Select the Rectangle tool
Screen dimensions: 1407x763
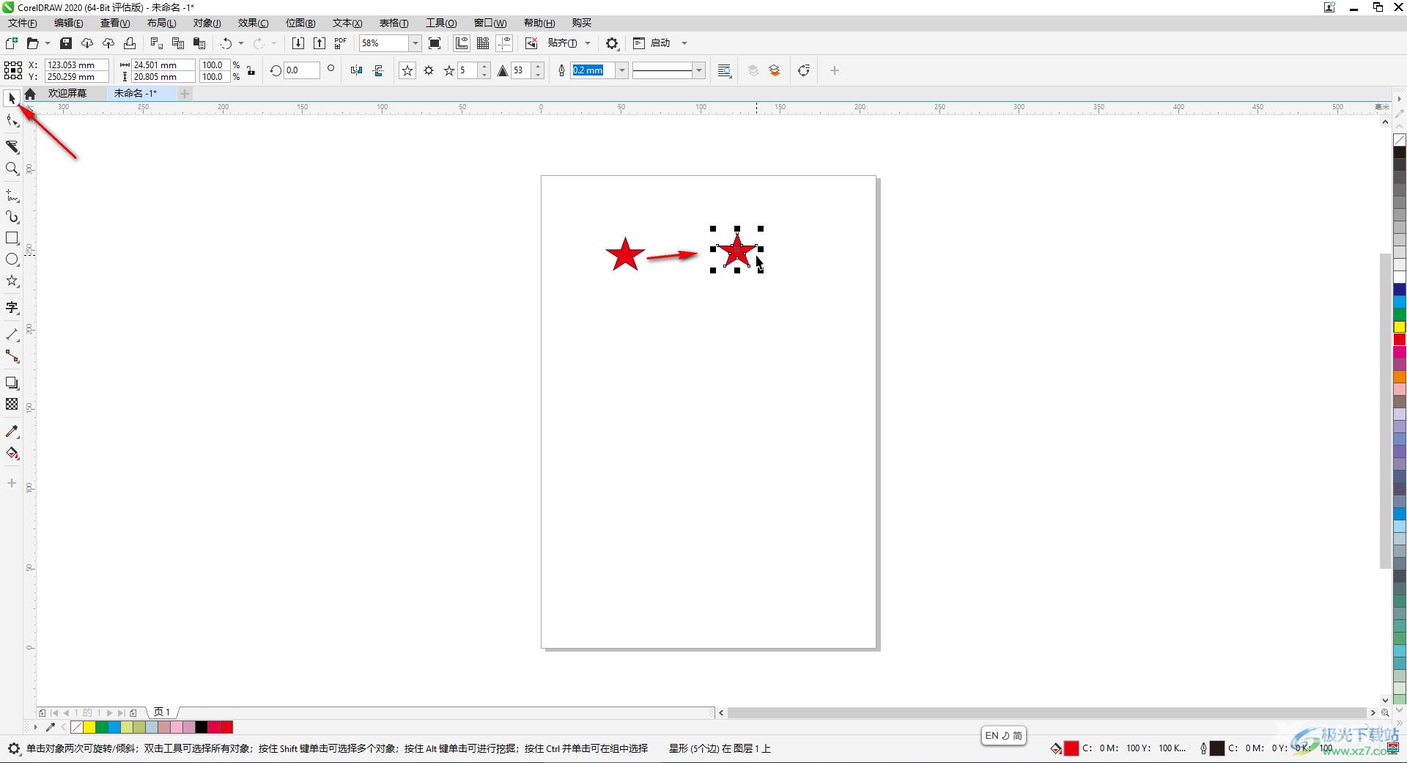tap(12, 238)
